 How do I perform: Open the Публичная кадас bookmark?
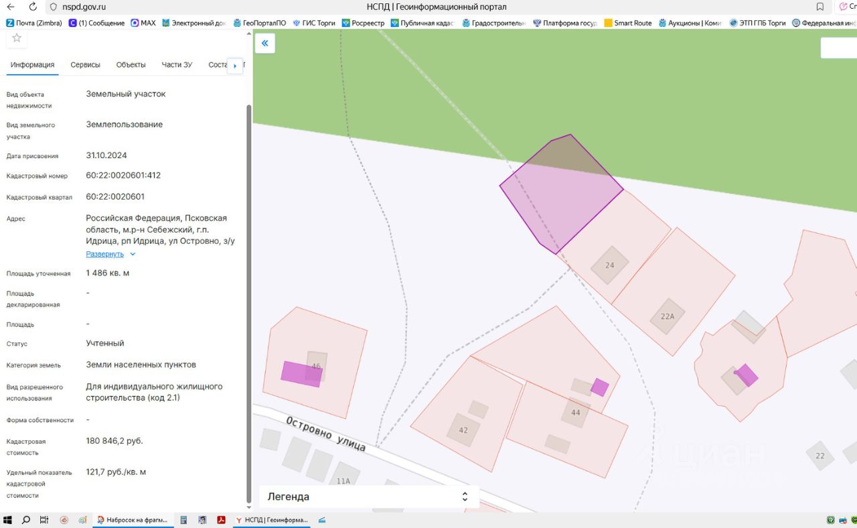tap(422, 23)
